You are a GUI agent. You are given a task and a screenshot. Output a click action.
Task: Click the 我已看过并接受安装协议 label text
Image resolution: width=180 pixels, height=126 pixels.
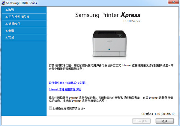[68, 108]
